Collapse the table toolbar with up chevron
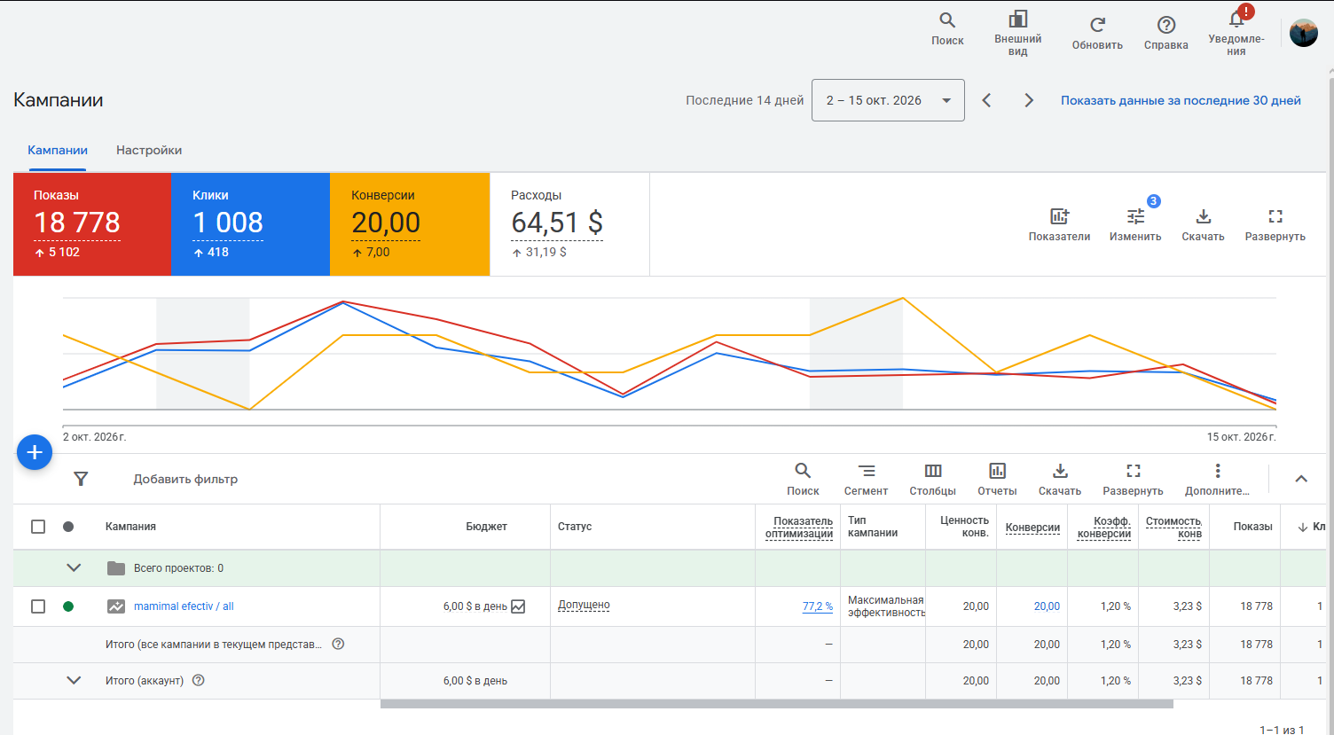Viewport: 1334px width, 735px height. 1301,479
